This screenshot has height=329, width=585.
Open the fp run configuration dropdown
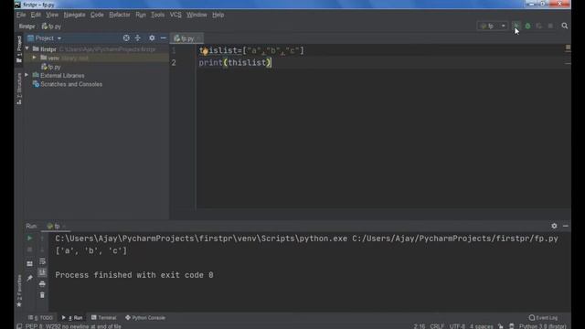493,26
